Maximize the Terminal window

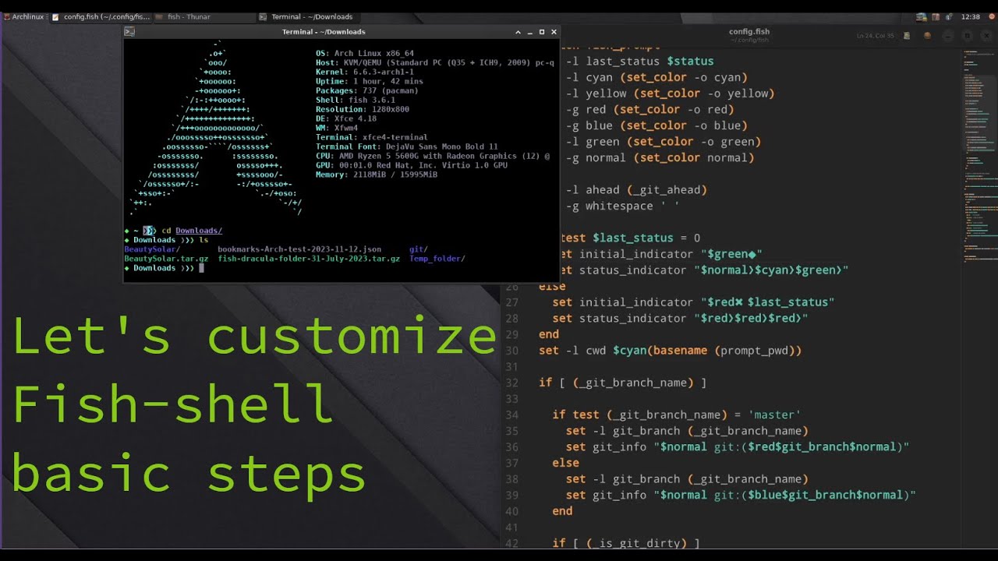click(x=542, y=32)
